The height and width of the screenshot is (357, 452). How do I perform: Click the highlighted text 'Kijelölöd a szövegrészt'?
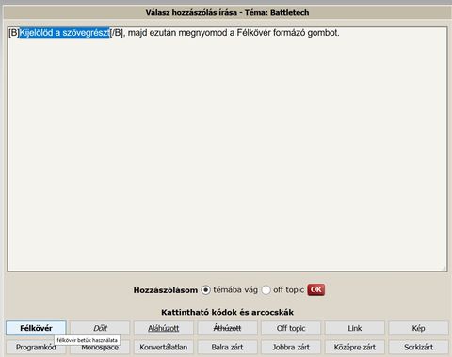click(x=65, y=33)
